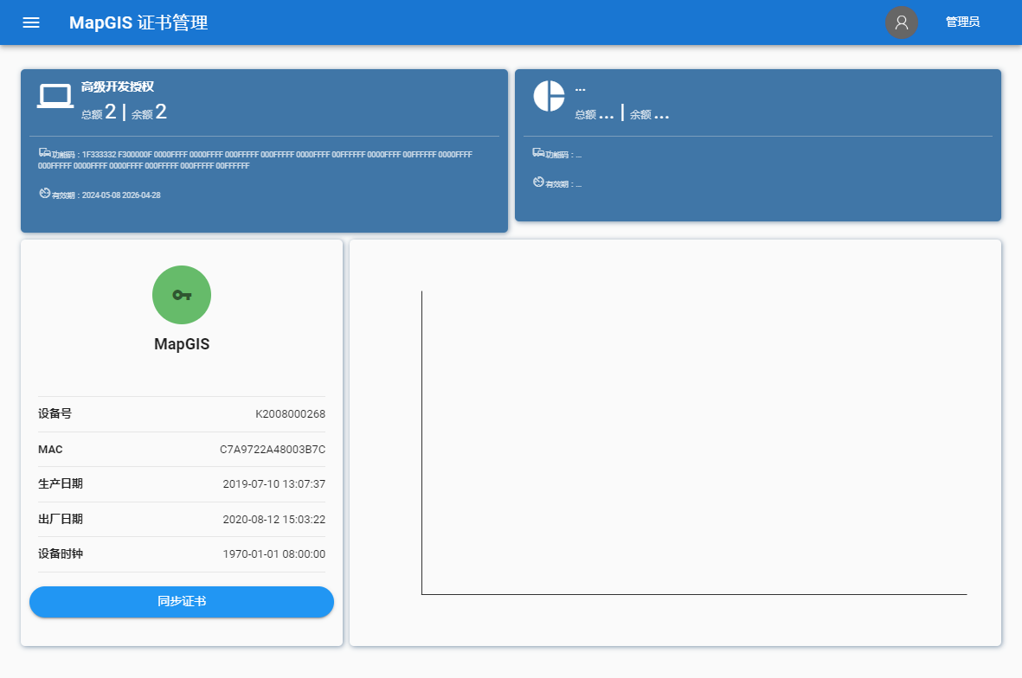This screenshot has width=1022, height=678.
Task: Click the 有效期 clock icon beside 2024-05-08
Action: tap(44, 193)
